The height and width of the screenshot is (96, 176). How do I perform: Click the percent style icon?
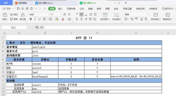coord(132,19)
